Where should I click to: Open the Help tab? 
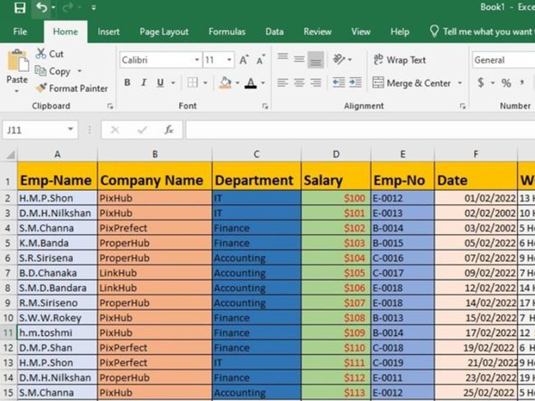tap(400, 32)
